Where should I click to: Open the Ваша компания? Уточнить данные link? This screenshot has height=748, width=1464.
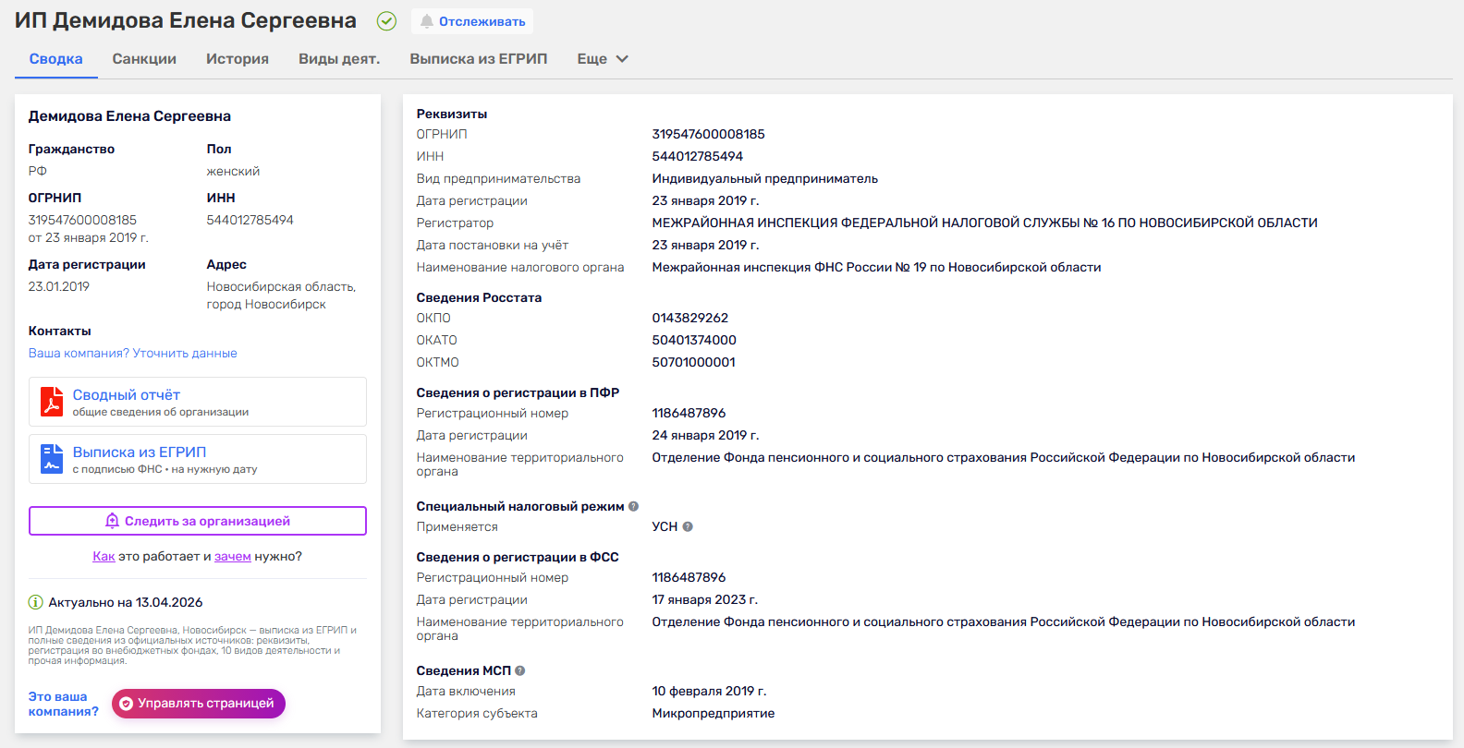pos(133,353)
